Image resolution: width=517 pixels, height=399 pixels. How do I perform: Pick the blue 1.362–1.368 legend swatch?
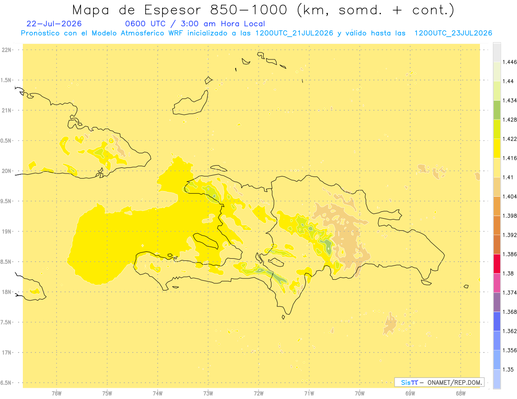tap(497, 321)
